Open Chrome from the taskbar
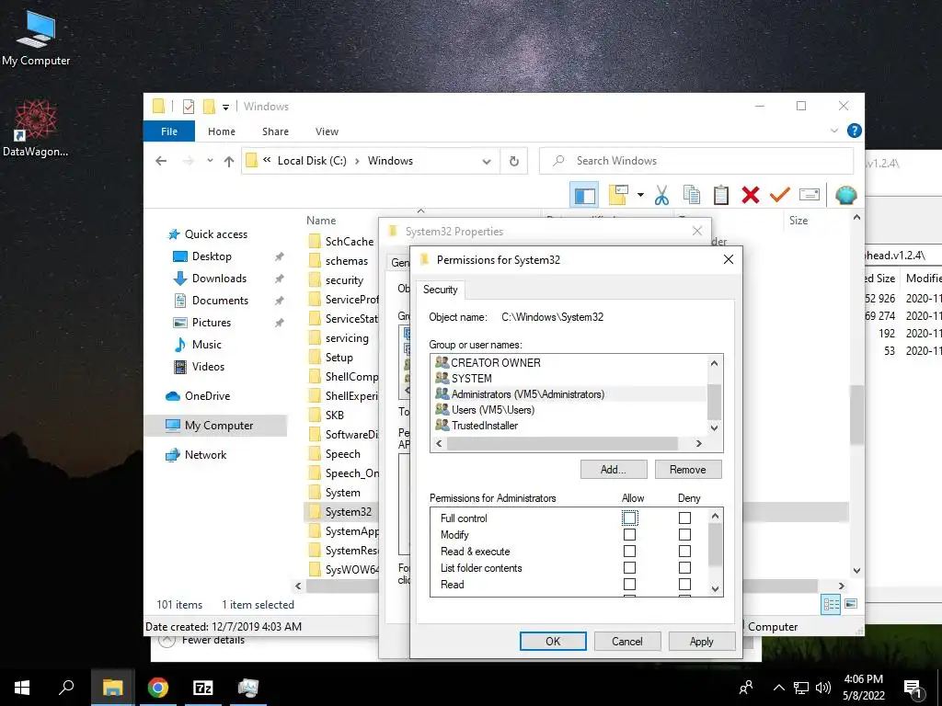This screenshot has width=942, height=706. (x=158, y=688)
